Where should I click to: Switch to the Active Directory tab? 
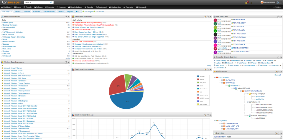point(49,11)
